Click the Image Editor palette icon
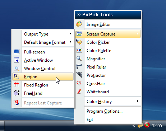 tap(79, 24)
